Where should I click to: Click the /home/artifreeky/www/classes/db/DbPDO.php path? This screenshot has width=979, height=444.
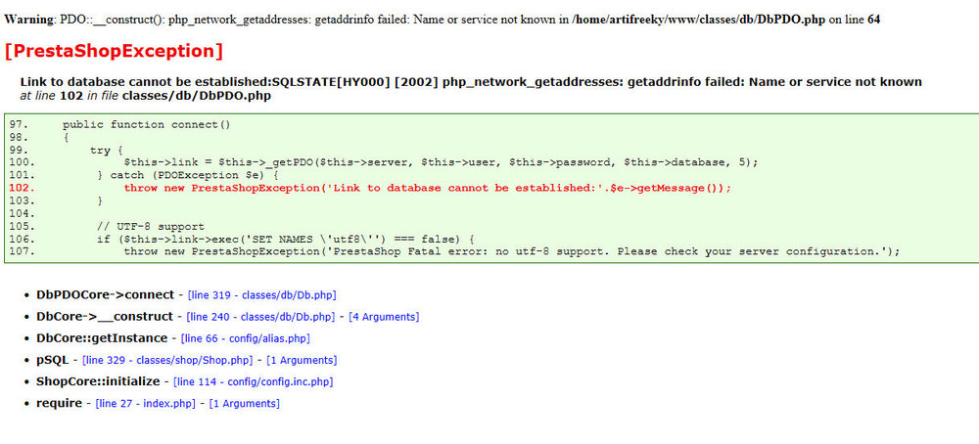(699, 20)
